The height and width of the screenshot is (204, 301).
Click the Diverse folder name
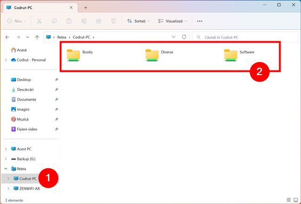167,52
